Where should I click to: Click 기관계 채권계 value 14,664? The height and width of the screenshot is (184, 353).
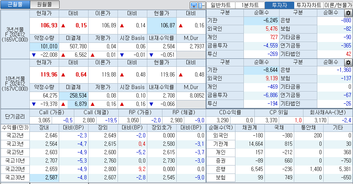click(250, 144)
